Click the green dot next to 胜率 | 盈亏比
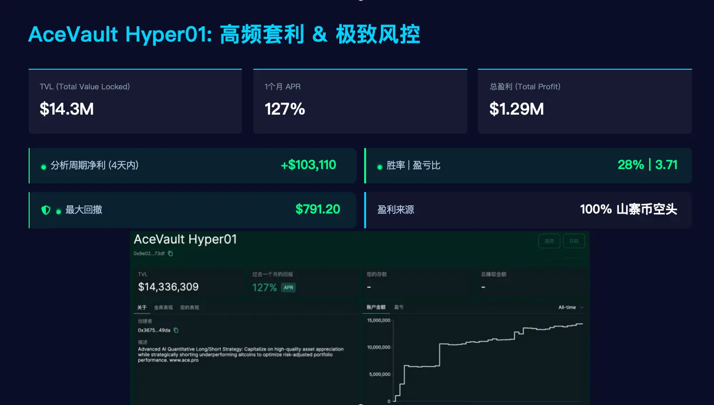This screenshot has height=405, width=714. (x=379, y=167)
